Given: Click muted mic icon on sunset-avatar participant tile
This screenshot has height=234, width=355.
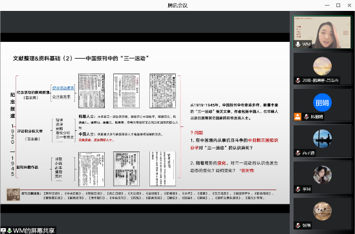Looking at the screenshot, I should pos(298,81).
